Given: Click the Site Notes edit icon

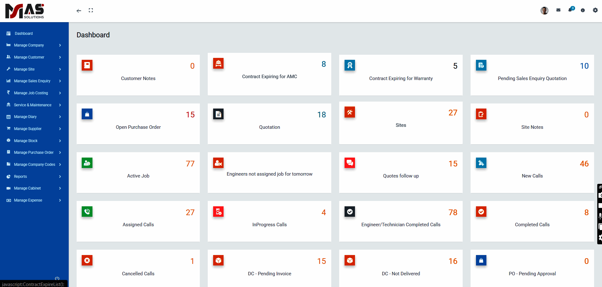Looking at the screenshot, I should [x=481, y=114].
